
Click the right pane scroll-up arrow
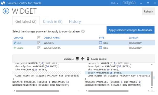[152, 65]
